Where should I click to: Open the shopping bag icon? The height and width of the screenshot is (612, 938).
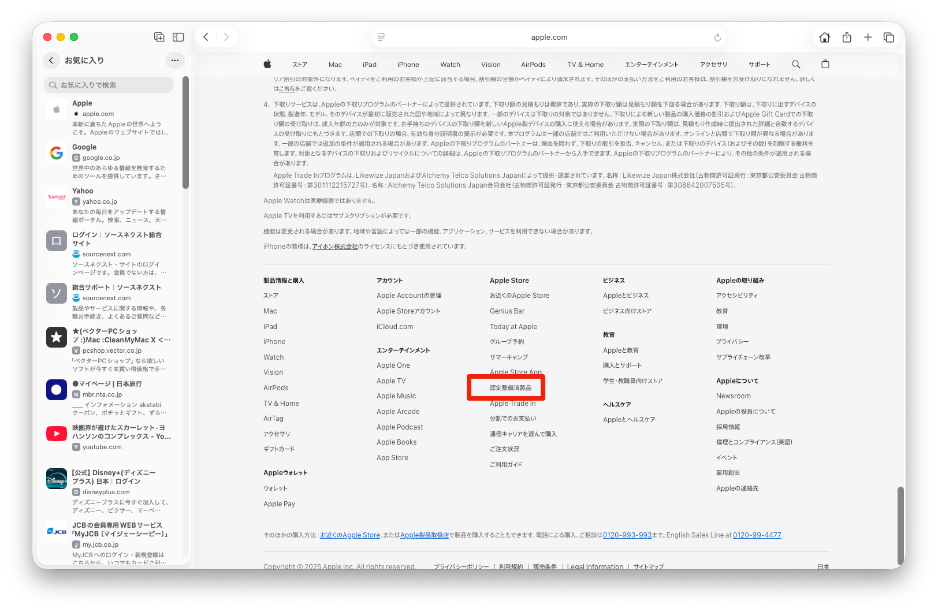(825, 65)
